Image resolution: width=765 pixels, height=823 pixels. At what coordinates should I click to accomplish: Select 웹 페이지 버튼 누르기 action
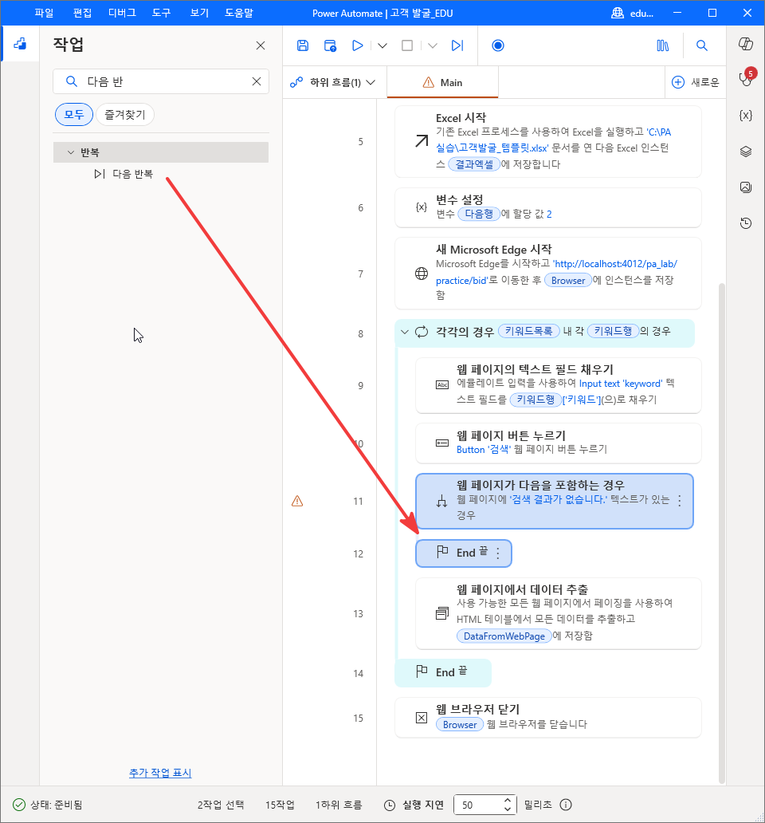(x=559, y=443)
